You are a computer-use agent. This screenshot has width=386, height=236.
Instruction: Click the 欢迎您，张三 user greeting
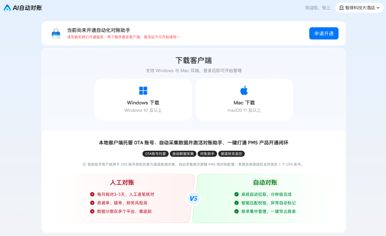317,8
